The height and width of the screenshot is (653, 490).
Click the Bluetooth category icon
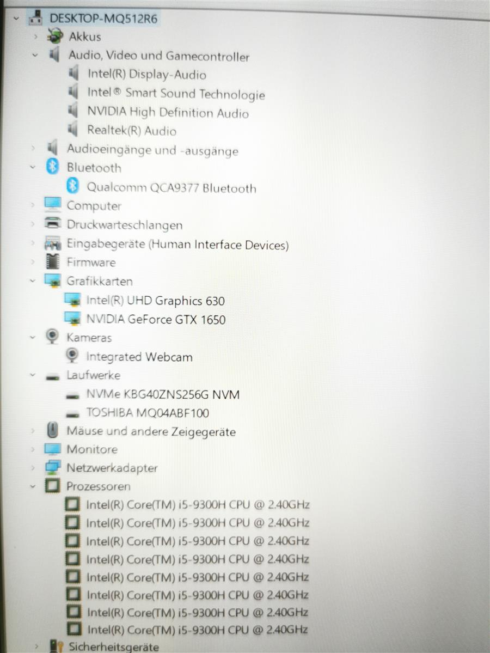pos(52,167)
